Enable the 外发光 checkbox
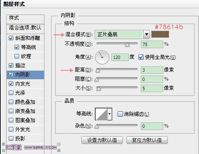Viewport: 199px width, 154px height. pos(11,129)
